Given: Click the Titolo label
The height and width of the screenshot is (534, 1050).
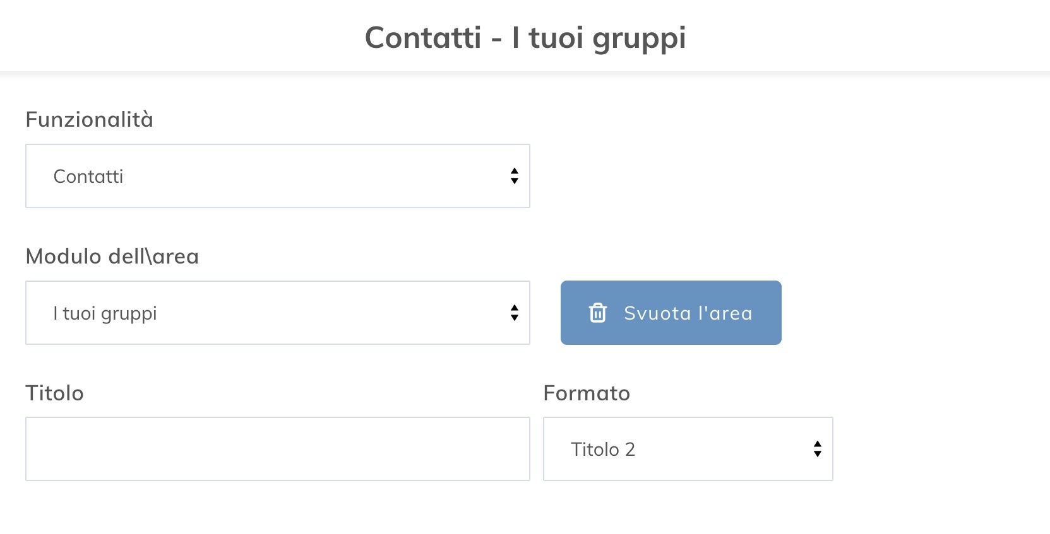Looking at the screenshot, I should click(x=54, y=393).
